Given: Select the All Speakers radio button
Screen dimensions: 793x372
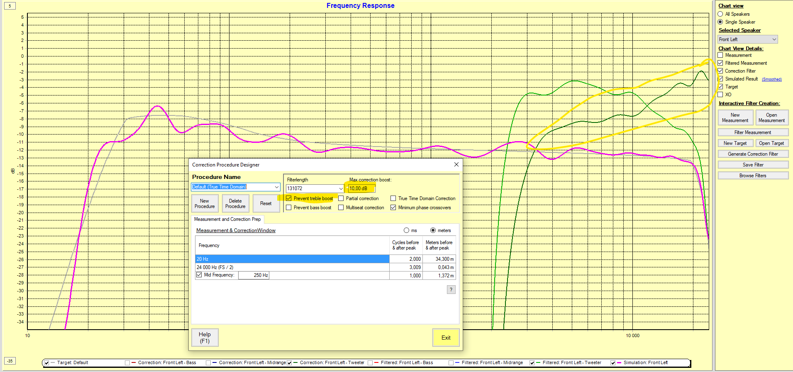Looking at the screenshot, I should 720,14.
